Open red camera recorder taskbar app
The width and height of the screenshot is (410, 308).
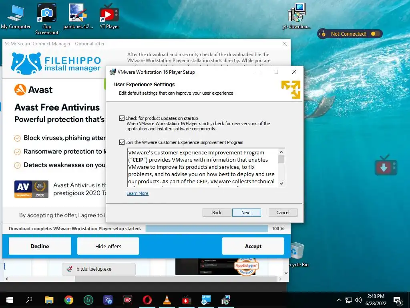128,300
